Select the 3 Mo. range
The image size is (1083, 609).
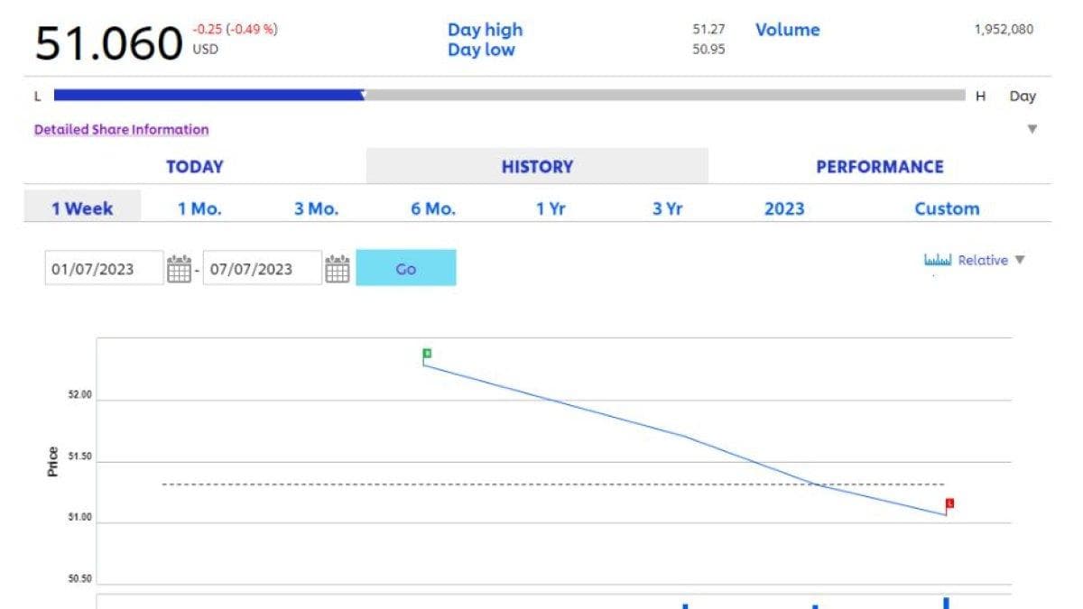point(316,208)
